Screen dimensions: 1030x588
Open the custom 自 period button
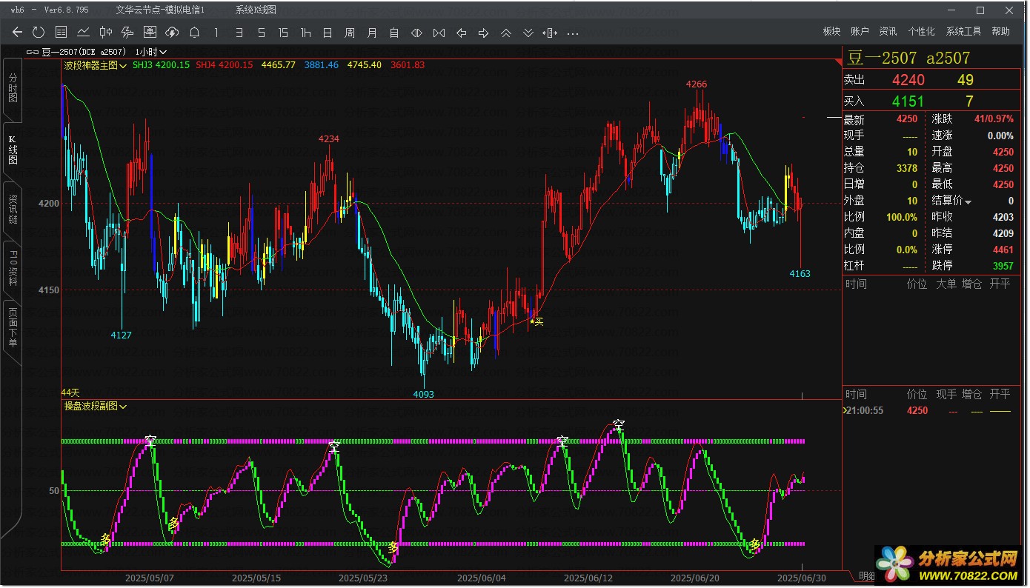pos(394,33)
